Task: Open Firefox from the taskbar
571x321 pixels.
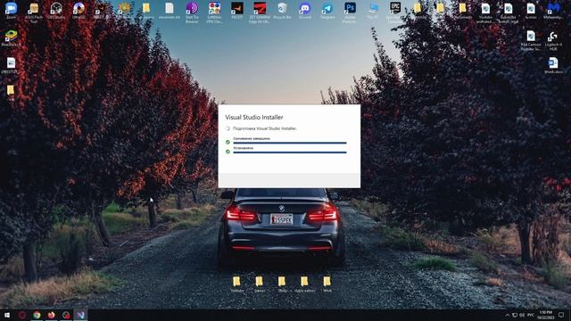Action: (x=51, y=315)
